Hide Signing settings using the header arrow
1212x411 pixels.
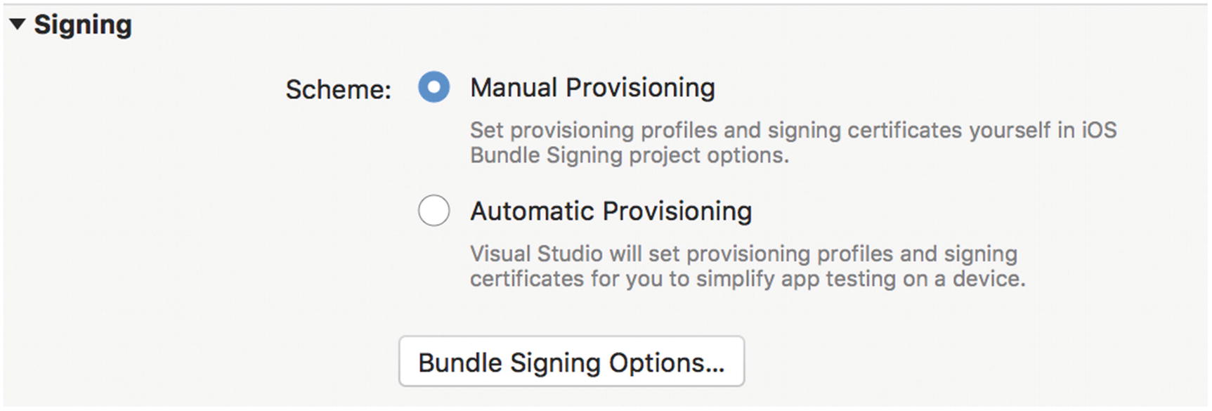[x=18, y=25]
